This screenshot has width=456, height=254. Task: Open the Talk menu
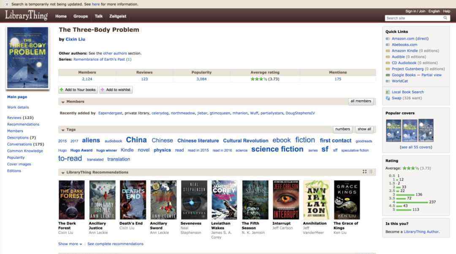(98, 16)
